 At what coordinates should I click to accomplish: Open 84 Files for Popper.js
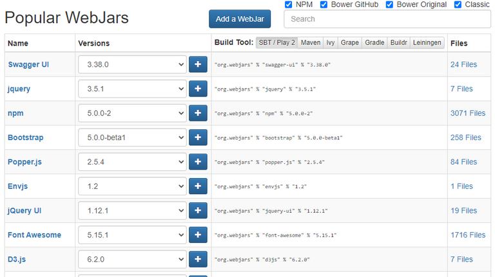click(463, 162)
